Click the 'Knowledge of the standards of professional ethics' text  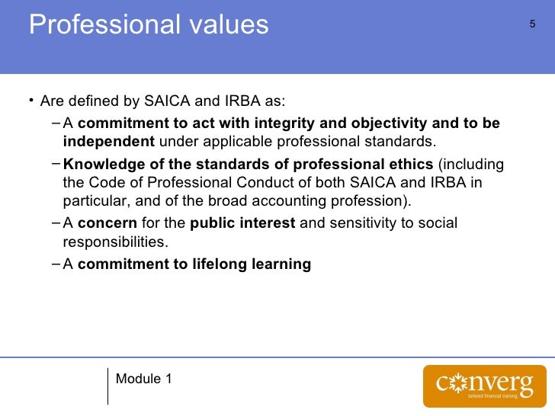click(248, 164)
